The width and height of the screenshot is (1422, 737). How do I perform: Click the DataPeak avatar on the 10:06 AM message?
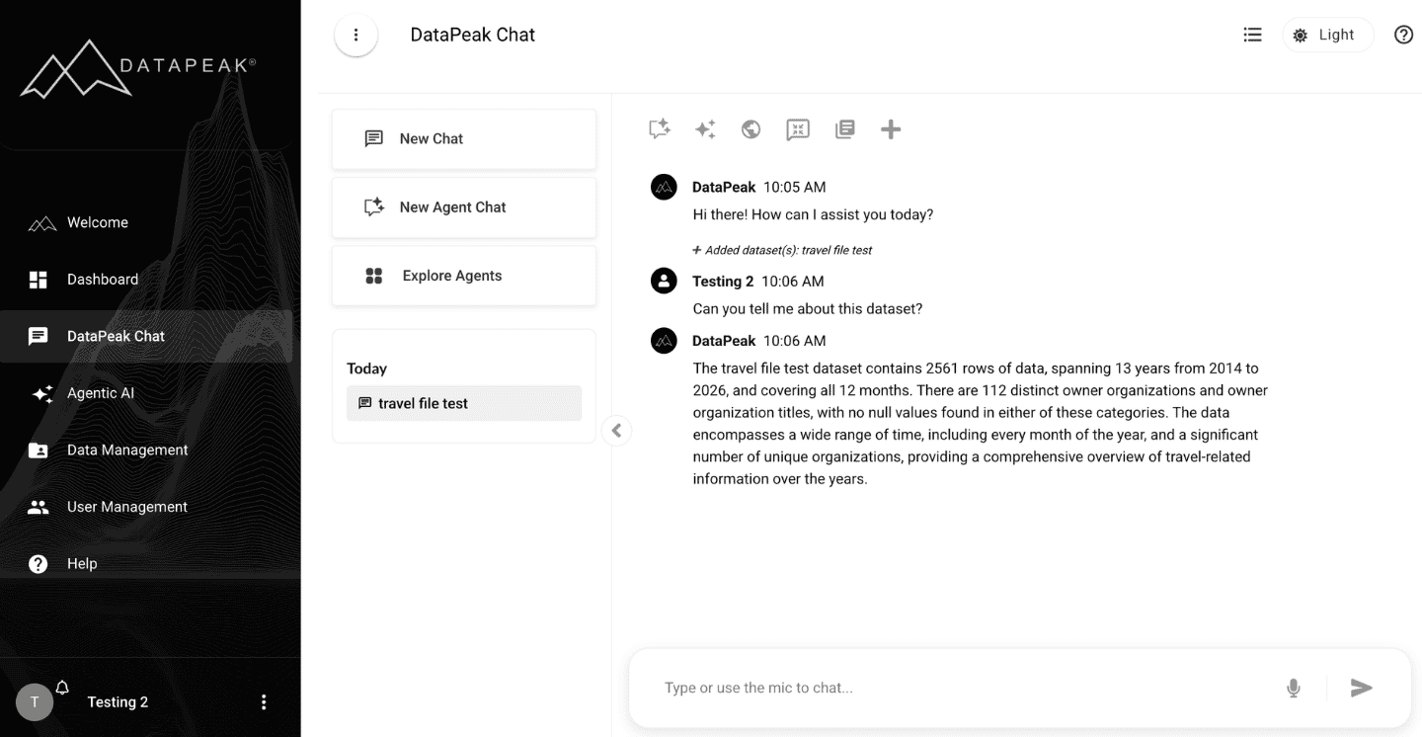[664, 341]
